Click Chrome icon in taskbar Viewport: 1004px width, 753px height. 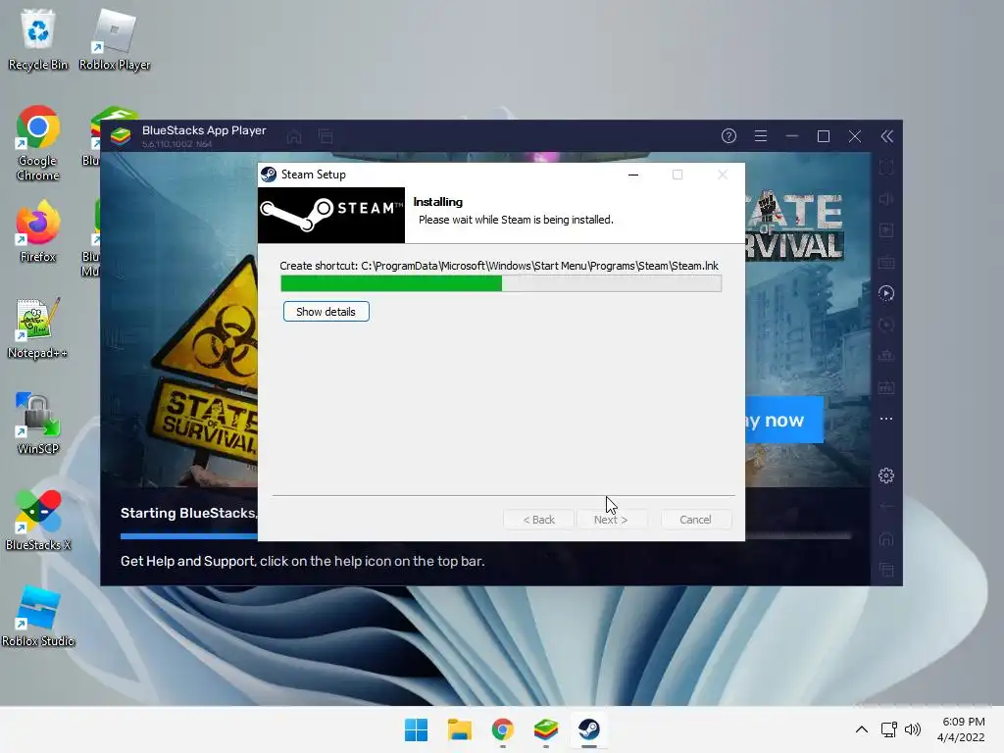pyautogui.click(x=503, y=729)
